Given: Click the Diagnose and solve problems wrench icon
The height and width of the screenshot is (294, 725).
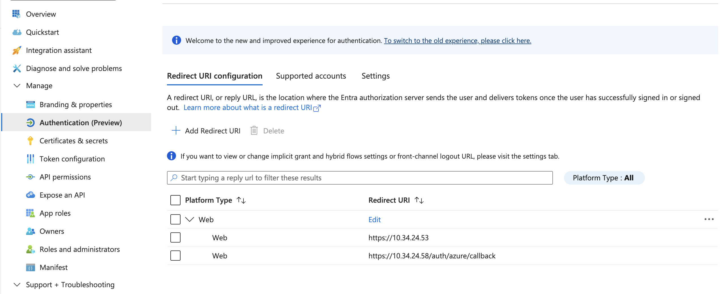Looking at the screenshot, I should click(17, 68).
